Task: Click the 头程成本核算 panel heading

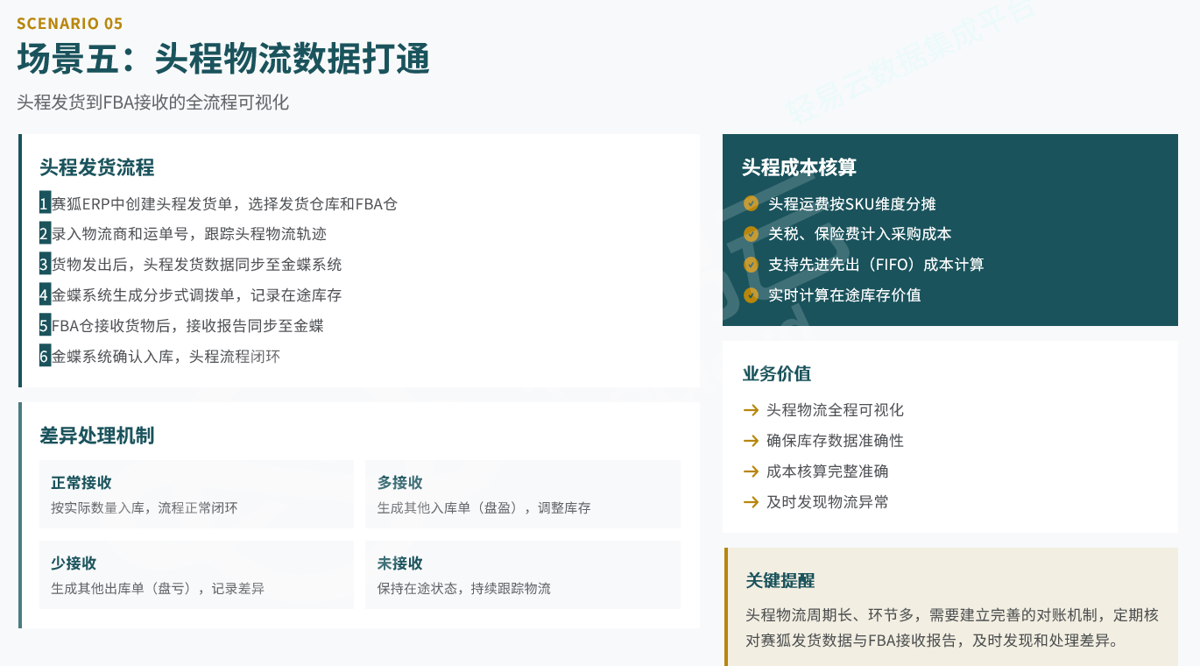Action: (799, 167)
